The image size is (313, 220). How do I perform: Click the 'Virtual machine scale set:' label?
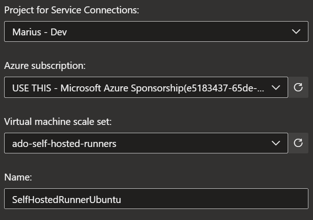[x=58, y=122]
